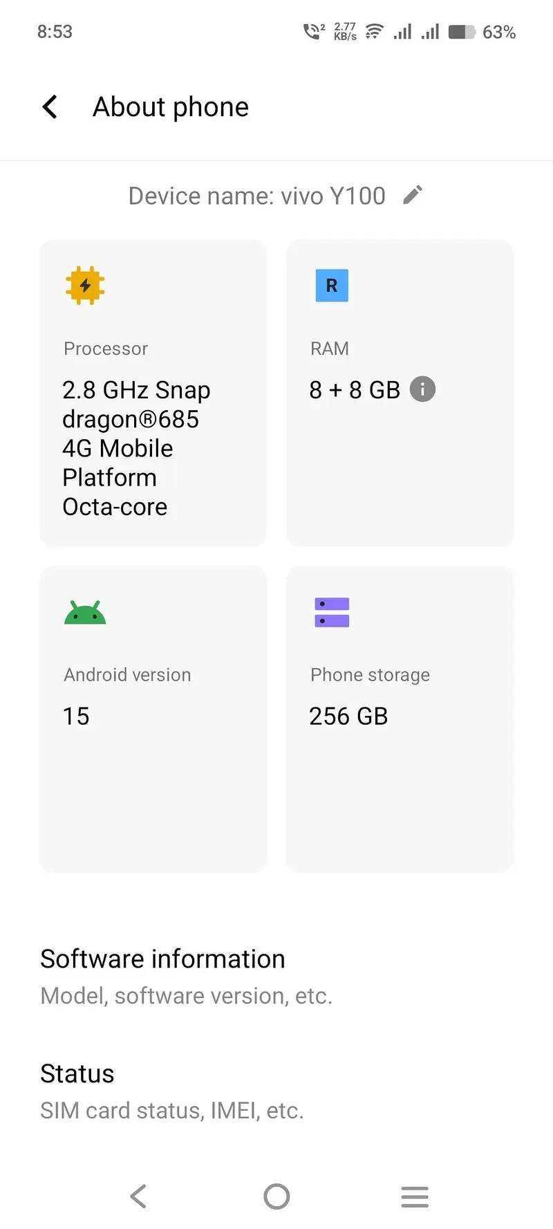Tap the Android version 15 value
The height and width of the screenshot is (1229, 553).
(76, 717)
